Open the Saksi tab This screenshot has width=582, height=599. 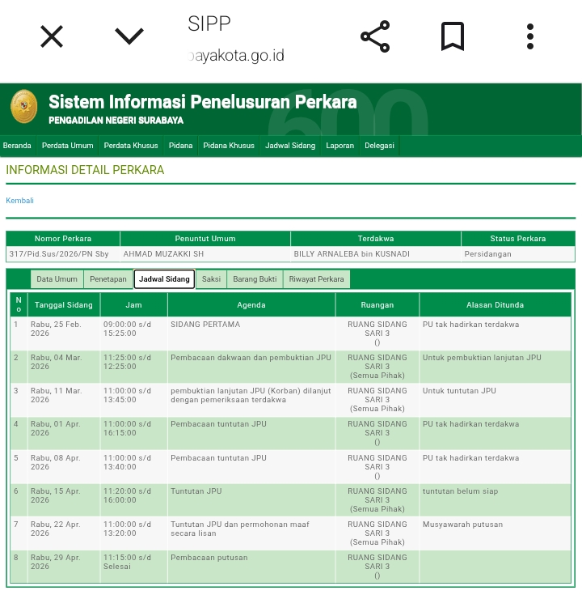pos(211,279)
